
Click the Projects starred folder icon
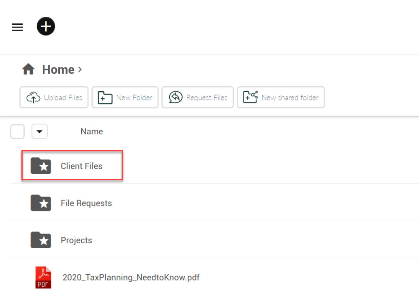click(41, 240)
